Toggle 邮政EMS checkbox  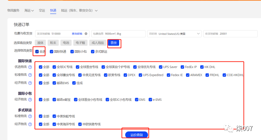[54, 83]
